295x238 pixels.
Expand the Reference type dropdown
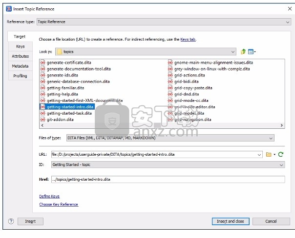tap(288, 22)
